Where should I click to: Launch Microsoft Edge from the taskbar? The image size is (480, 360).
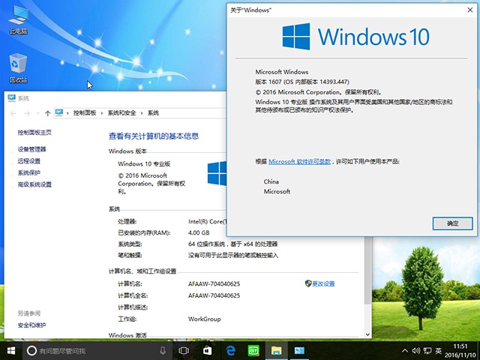(230, 350)
